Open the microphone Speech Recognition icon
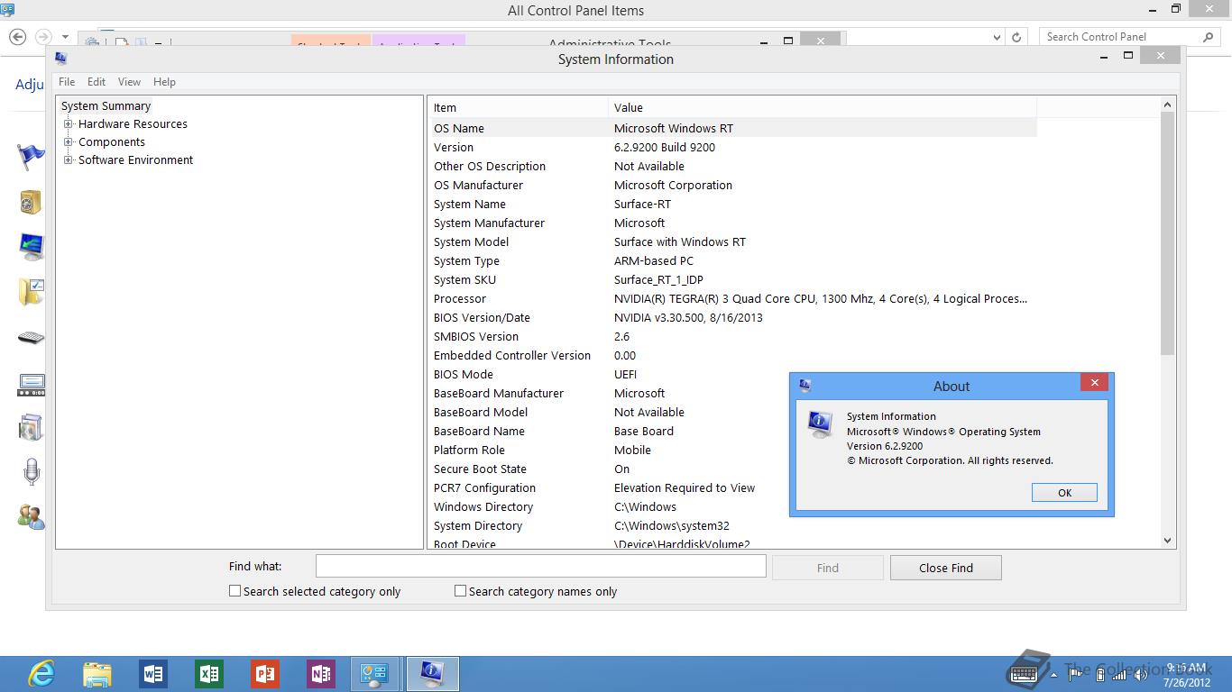This screenshot has width=1232, height=692. (x=31, y=472)
